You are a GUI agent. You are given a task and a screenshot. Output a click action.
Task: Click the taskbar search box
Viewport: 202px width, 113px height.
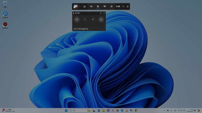[x=80, y=111]
